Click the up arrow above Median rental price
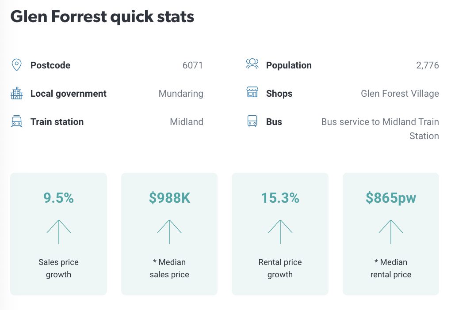This screenshot has height=310, width=451. click(391, 232)
